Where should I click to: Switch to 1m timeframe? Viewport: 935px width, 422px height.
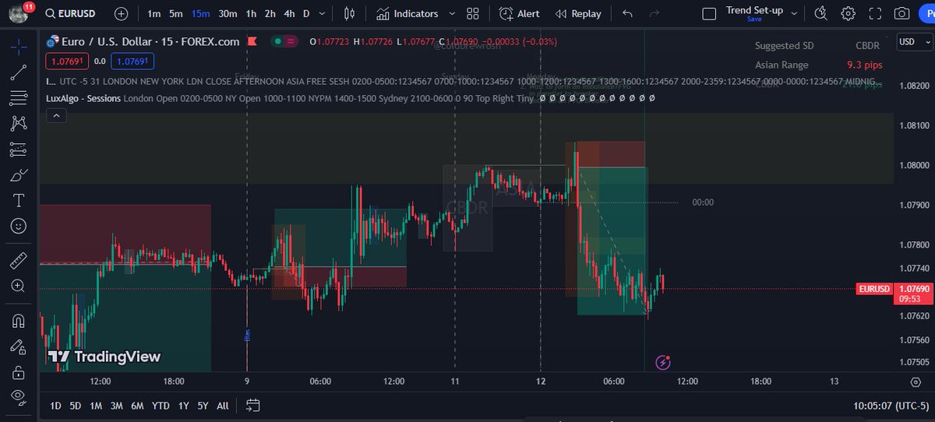point(154,13)
